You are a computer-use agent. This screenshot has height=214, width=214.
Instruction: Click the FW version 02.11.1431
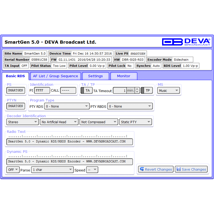tap(67, 60)
